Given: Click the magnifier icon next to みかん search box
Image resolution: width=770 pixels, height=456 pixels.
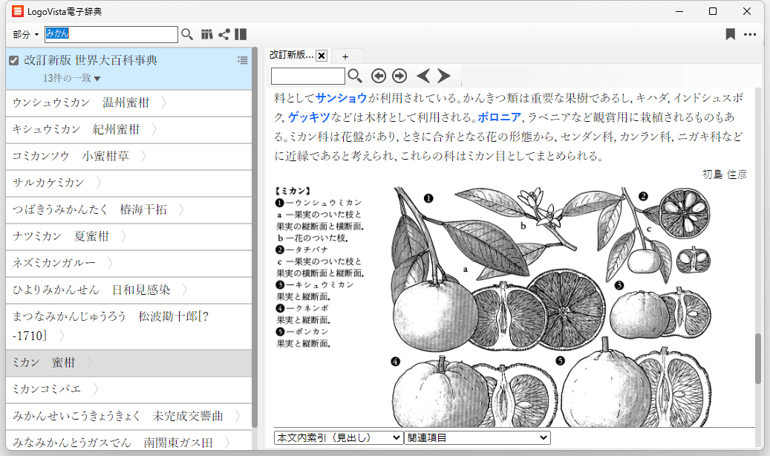Looking at the screenshot, I should click(187, 34).
